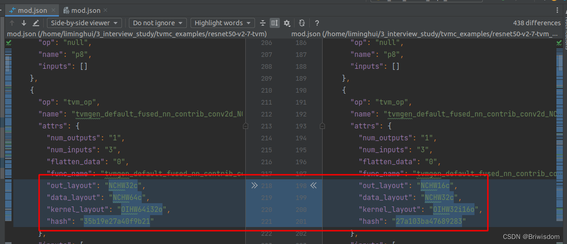Open the diff settings gear
The width and height of the screenshot is (567, 244).
287,23
